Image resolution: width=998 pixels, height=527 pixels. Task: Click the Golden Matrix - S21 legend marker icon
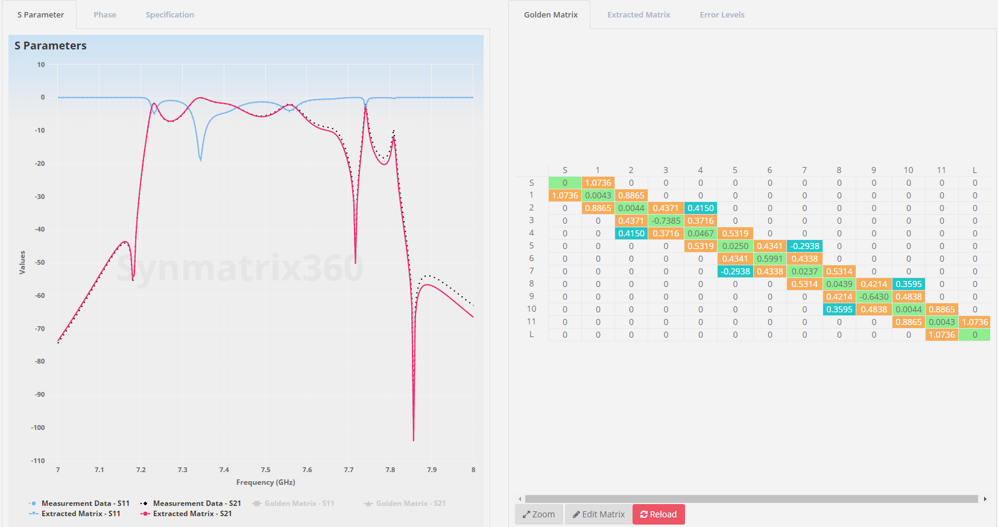[x=368, y=503]
